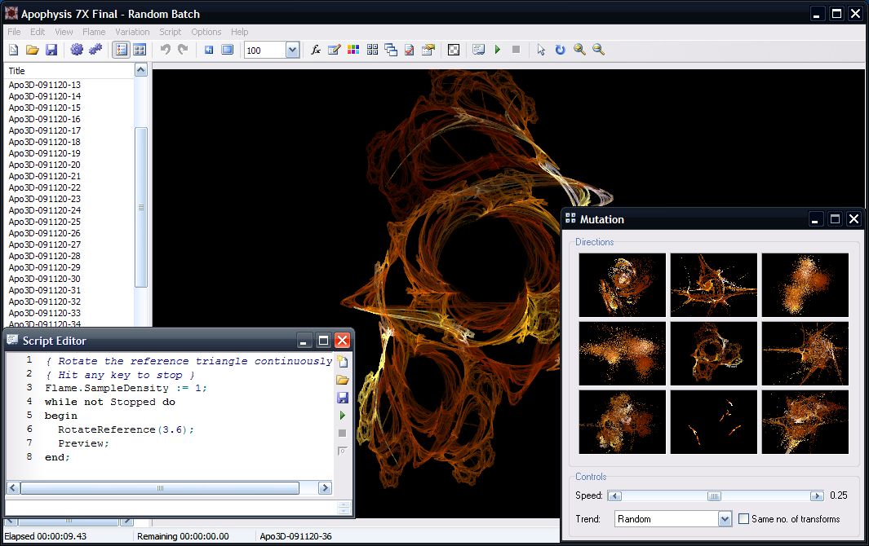The width and height of the screenshot is (869, 546).
Task: Switch to thumbnail view of flames
Action: pos(139,50)
